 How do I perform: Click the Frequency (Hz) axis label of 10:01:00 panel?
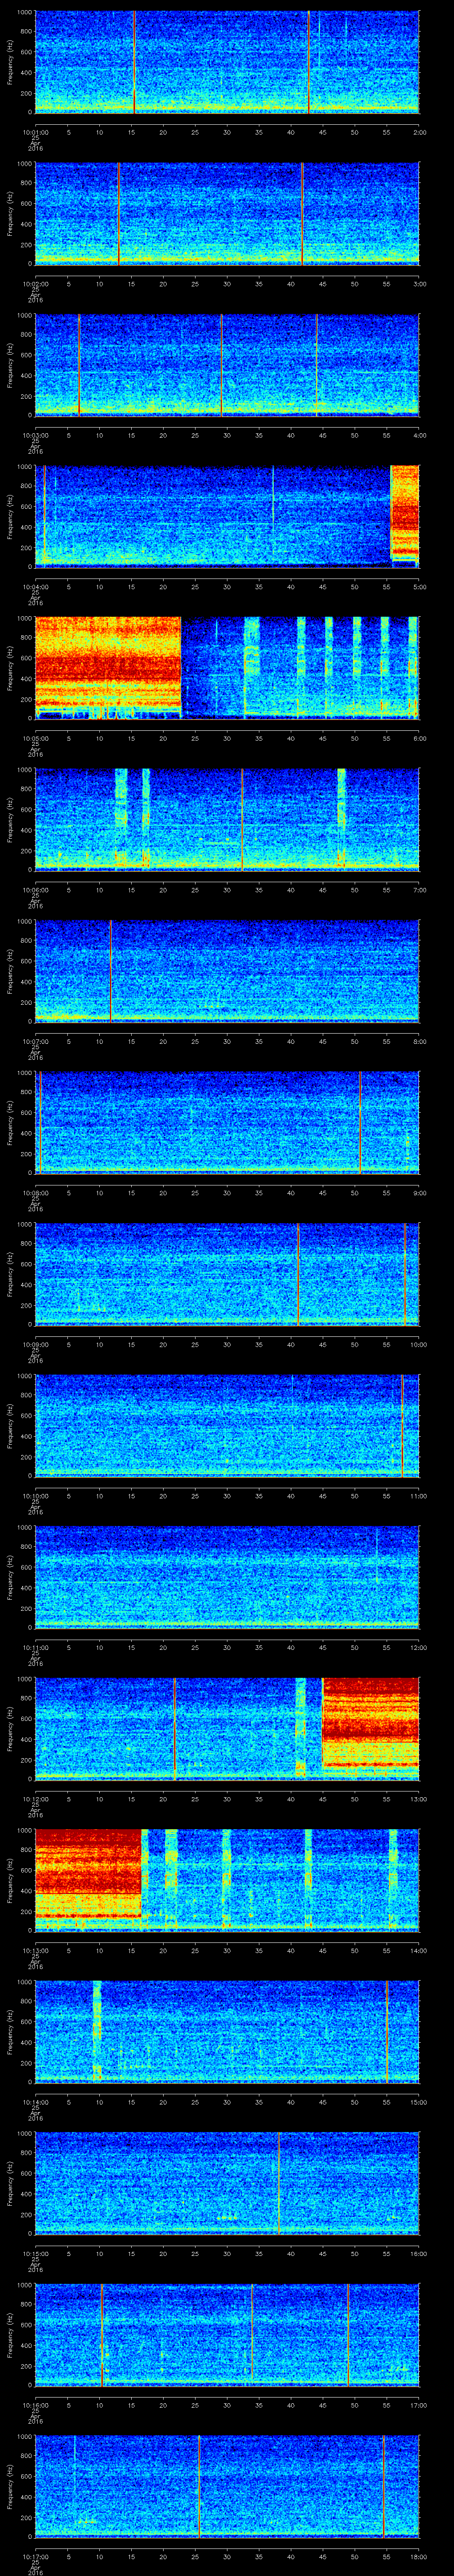pyautogui.click(x=10, y=62)
